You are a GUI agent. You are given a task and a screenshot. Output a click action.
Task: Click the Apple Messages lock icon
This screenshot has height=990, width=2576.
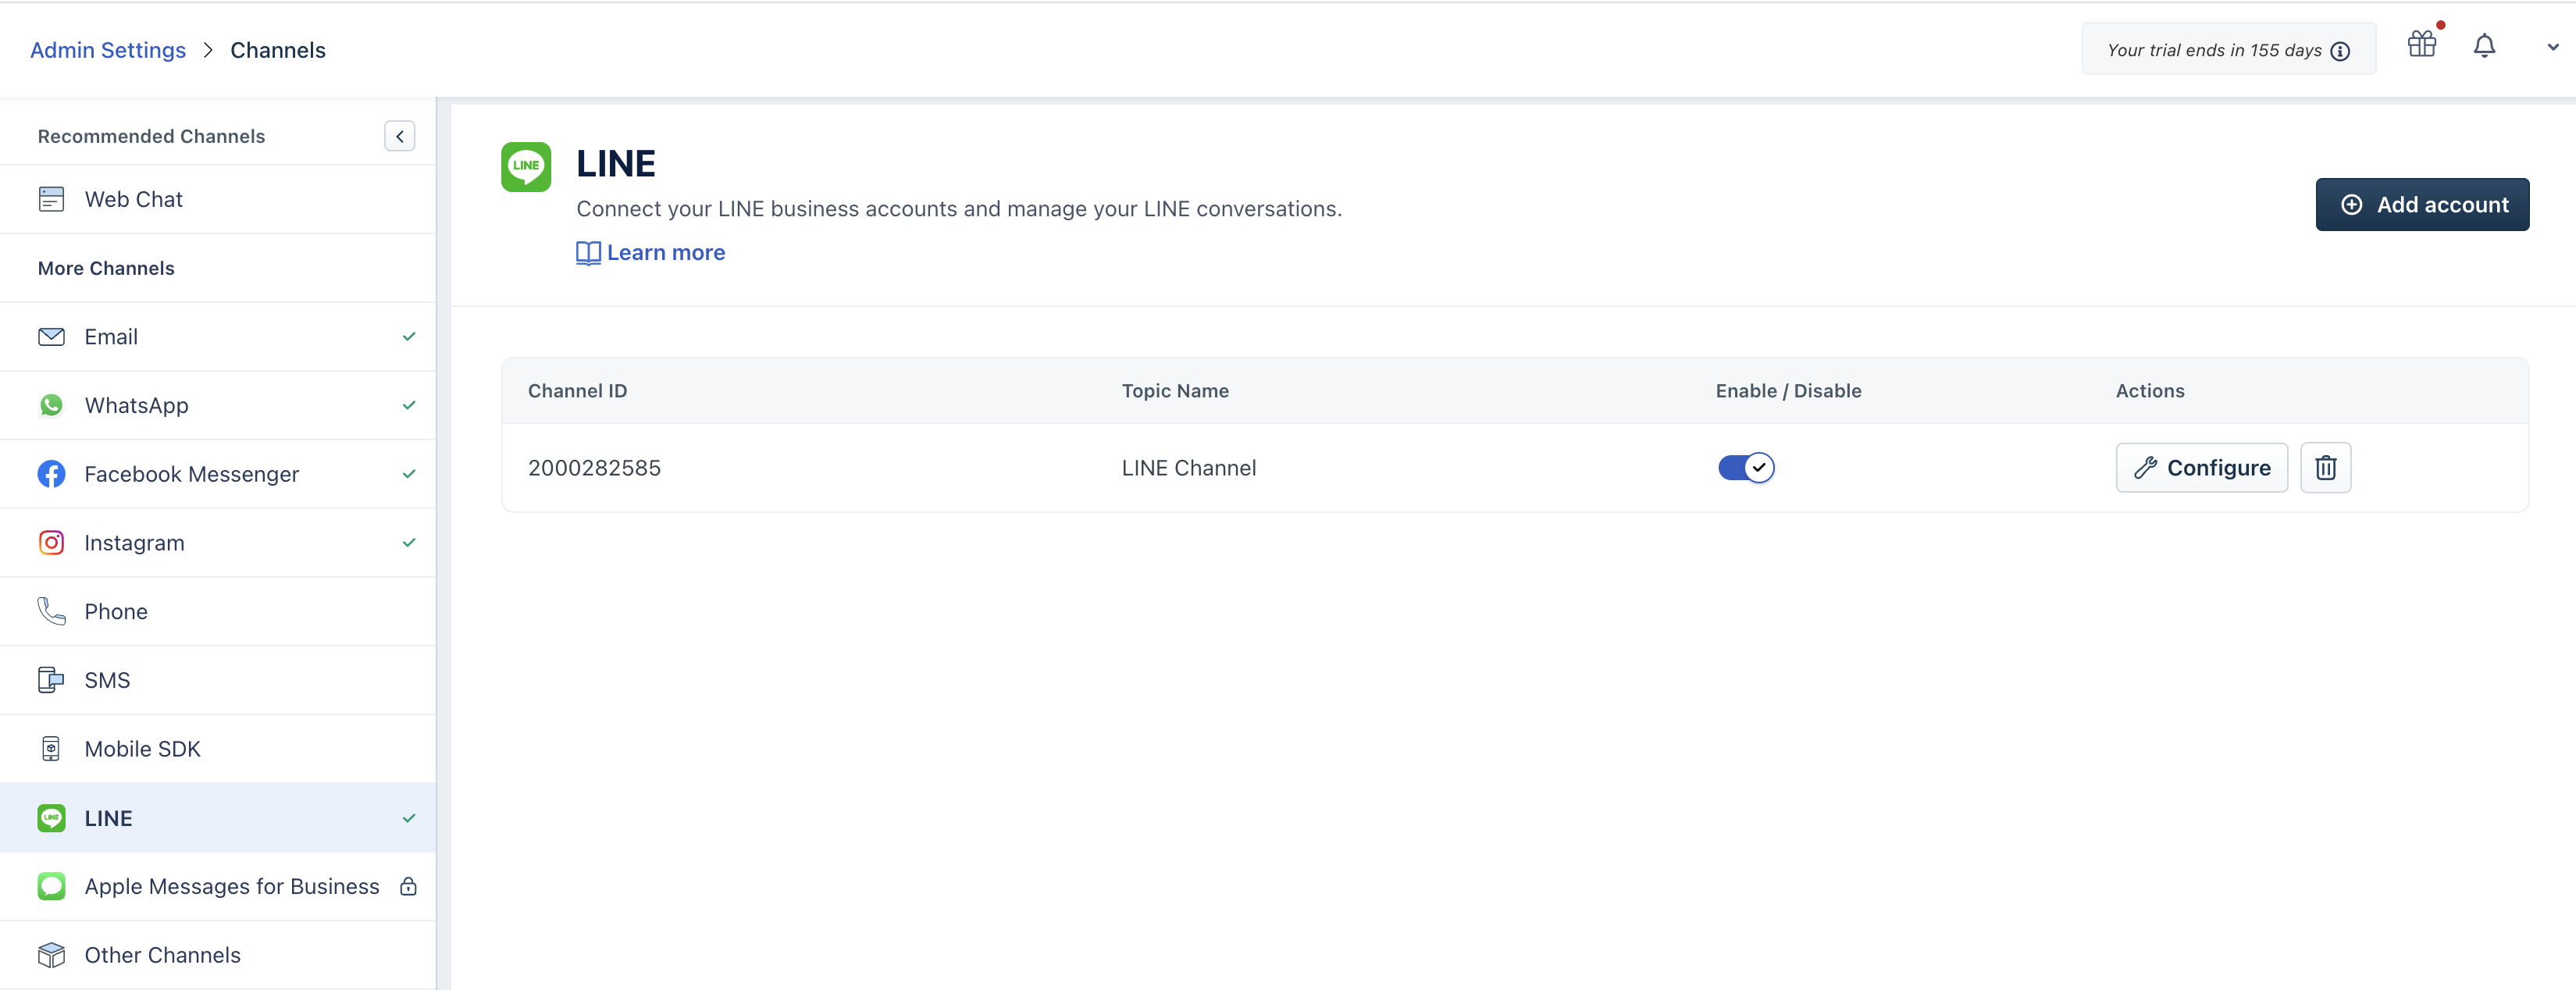click(408, 887)
